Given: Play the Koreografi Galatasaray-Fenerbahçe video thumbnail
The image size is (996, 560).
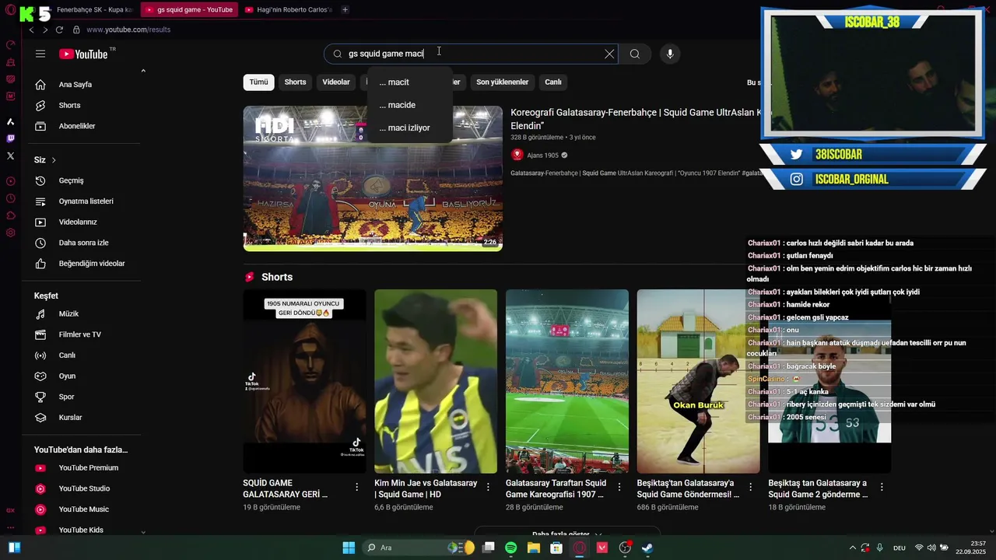Looking at the screenshot, I should coord(373,178).
